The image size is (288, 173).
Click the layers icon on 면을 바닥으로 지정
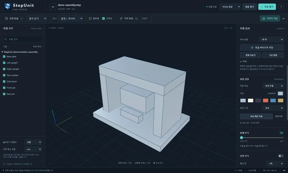(x=252, y=48)
